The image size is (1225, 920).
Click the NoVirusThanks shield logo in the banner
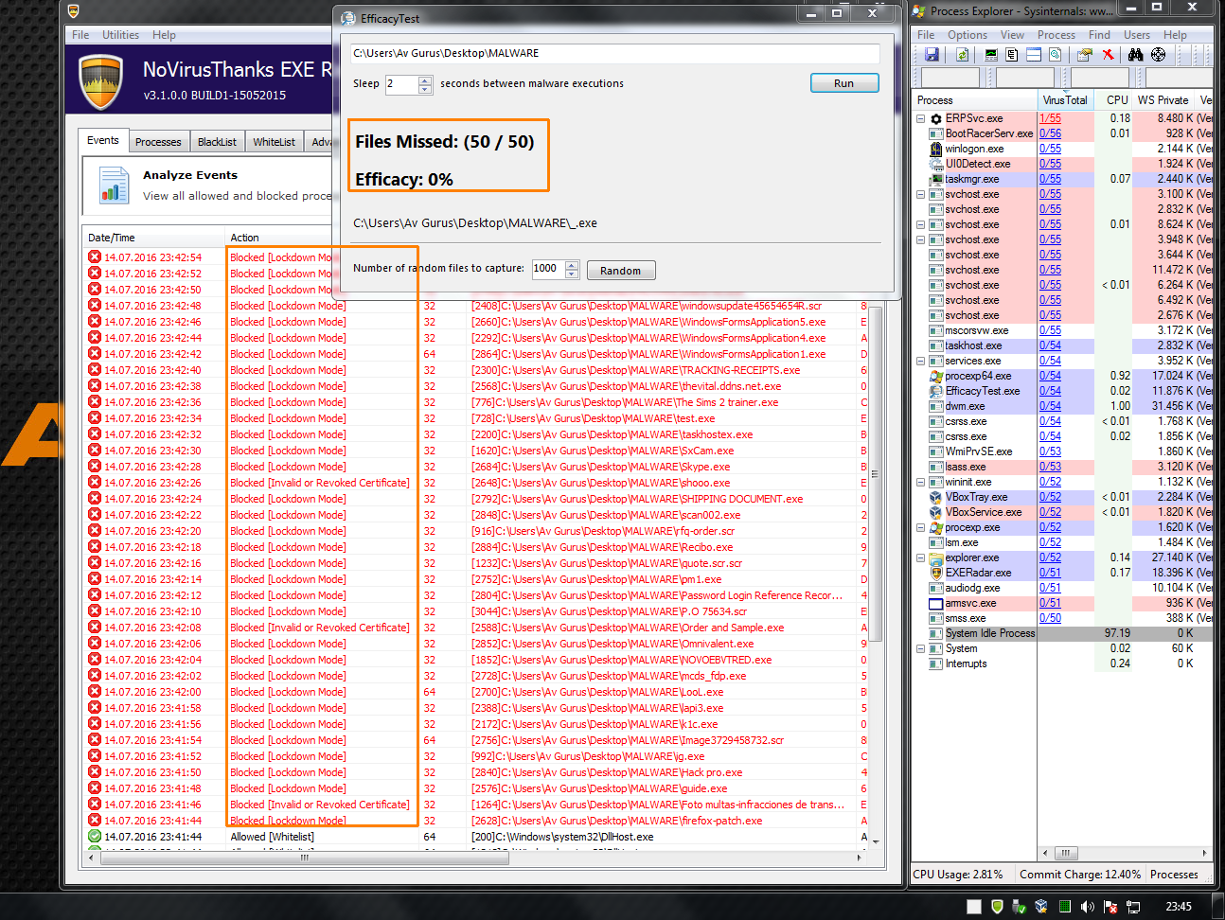[x=101, y=82]
